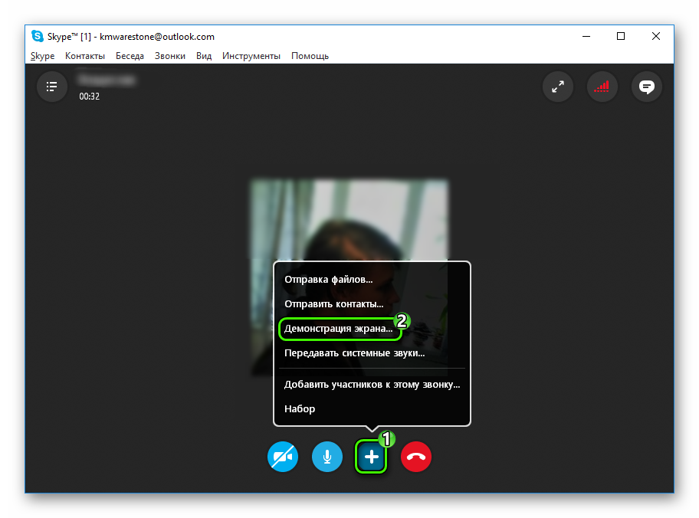Open the Помощь menu
This screenshot has width=699, height=518.
click(x=310, y=56)
